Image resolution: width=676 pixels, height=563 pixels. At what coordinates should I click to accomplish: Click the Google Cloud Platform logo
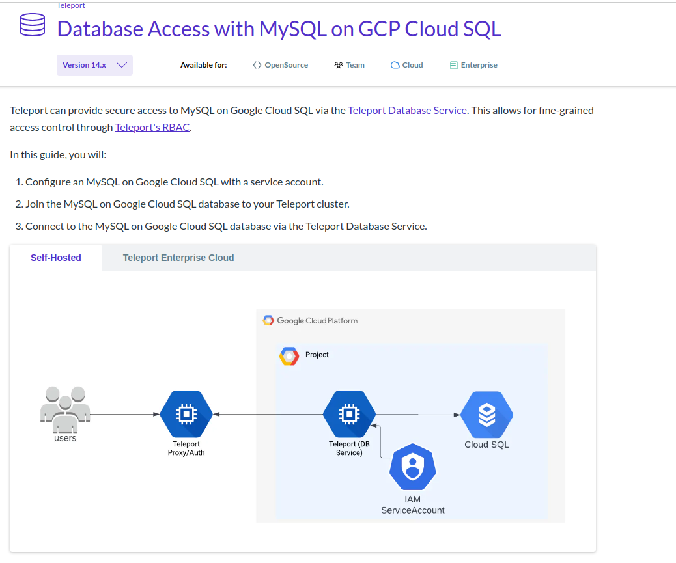click(x=268, y=320)
